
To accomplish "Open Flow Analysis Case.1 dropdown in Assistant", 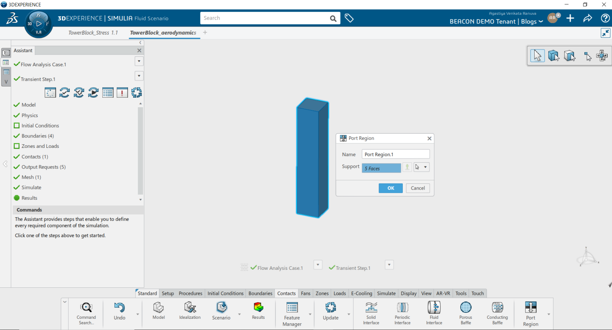I will (139, 61).
